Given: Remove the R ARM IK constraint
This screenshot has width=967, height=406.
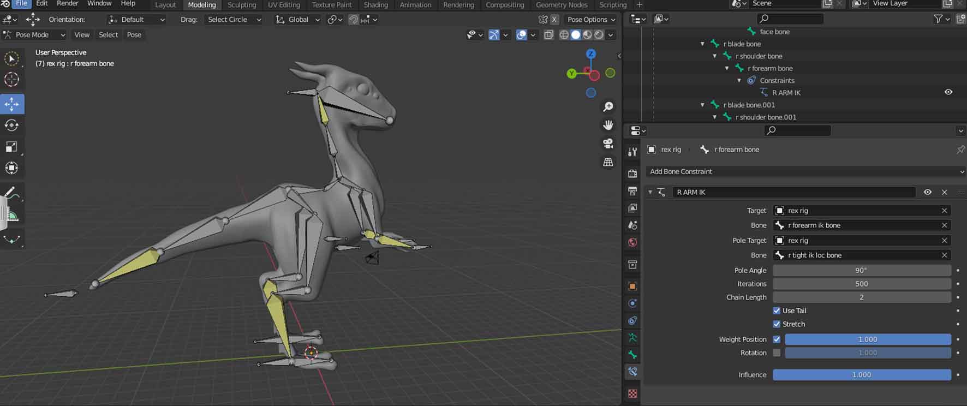Looking at the screenshot, I should 945,192.
